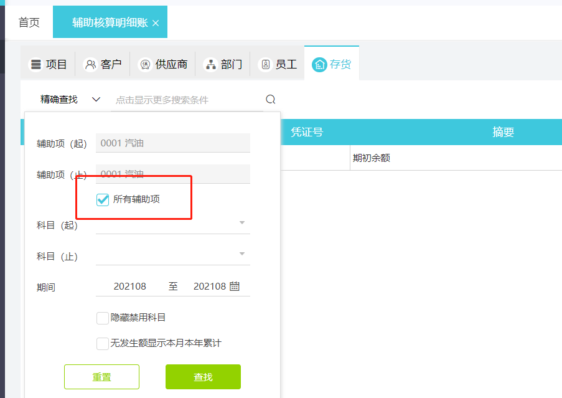Click the 辅助项（起）field with 0001 汽油
The height and width of the screenshot is (398, 562).
[173, 143]
